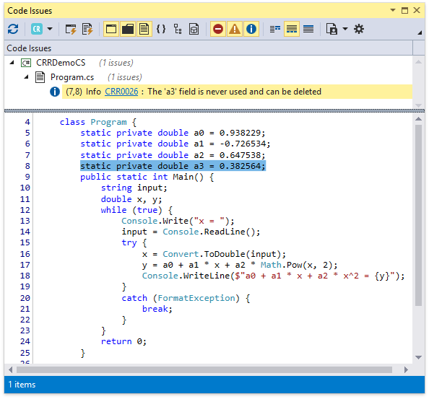Image resolution: width=429 pixels, height=399 pixels.
Task: Click the 'string input;' line
Action: (134, 188)
